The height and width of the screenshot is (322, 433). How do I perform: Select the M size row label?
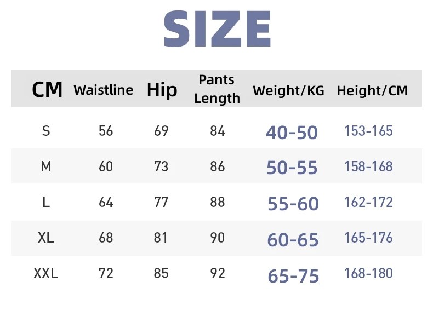point(46,166)
